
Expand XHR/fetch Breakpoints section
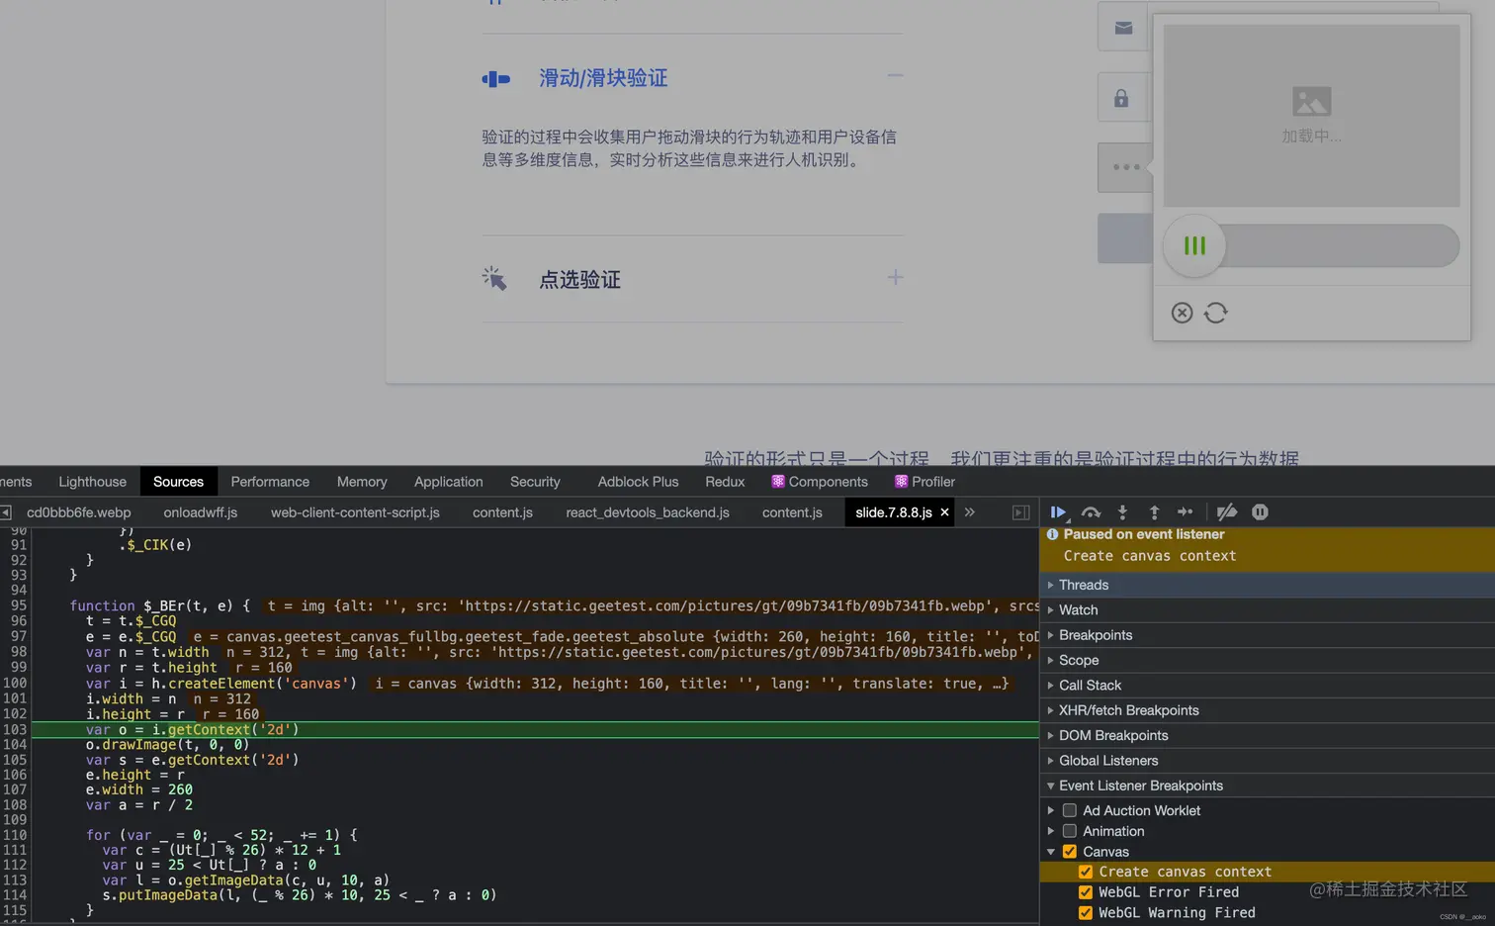click(1268, 710)
